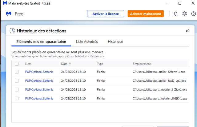
Task: Click the Nom column header
Action: click(x=28, y=64)
